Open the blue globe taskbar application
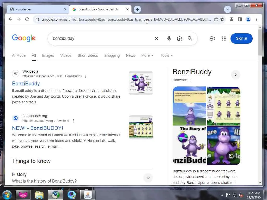This screenshot has width=267, height=200. pyautogui.click(x=71, y=195)
